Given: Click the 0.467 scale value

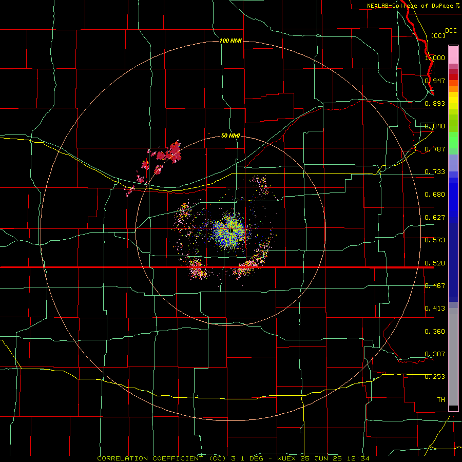Looking at the screenshot, I should 435,286.
